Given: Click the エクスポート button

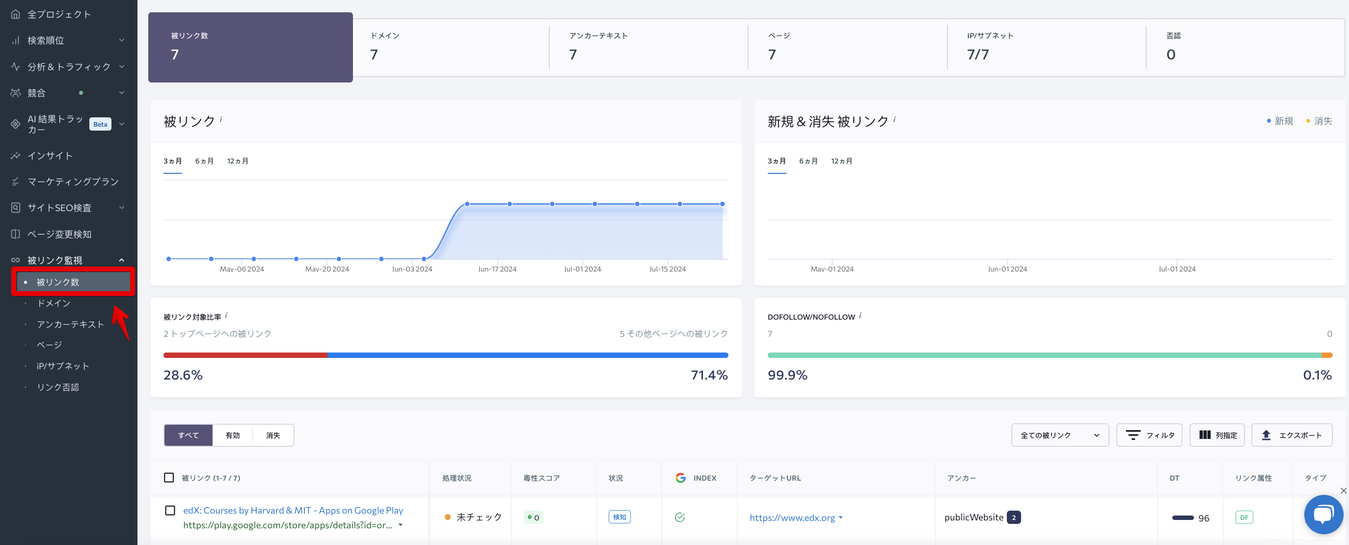Looking at the screenshot, I should coord(1292,435).
